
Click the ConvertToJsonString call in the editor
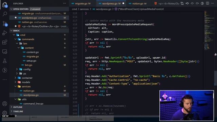132,39
